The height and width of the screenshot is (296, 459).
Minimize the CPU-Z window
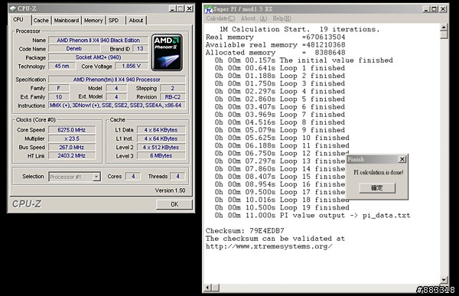pyautogui.click(x=172, y=8)
